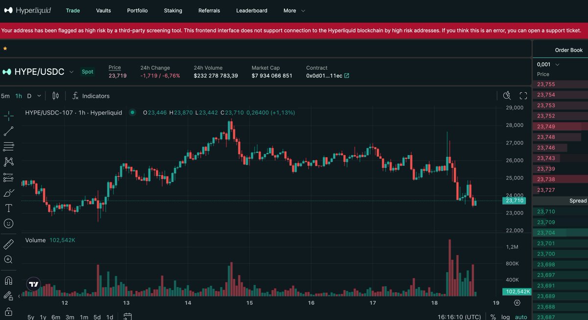Image resolution: width=588 pixels, height=320 pixels.
Task: Toggle lock all drawing tools
Action: click(x=8, y=312)
